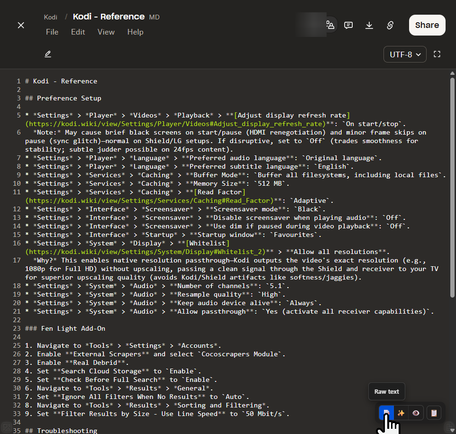Image resolution: width=456 pixels, height=434 pixels.
Task: Click the Kodi - Reference document title
Action: pos(109,17)
